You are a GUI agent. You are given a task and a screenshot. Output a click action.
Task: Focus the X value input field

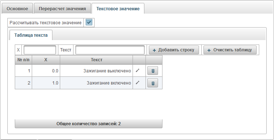[x=40, y=50]
